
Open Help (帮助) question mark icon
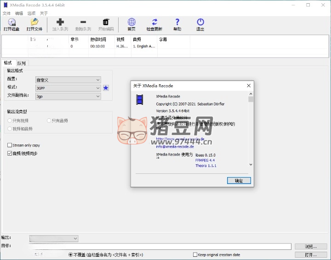(177, 22)
